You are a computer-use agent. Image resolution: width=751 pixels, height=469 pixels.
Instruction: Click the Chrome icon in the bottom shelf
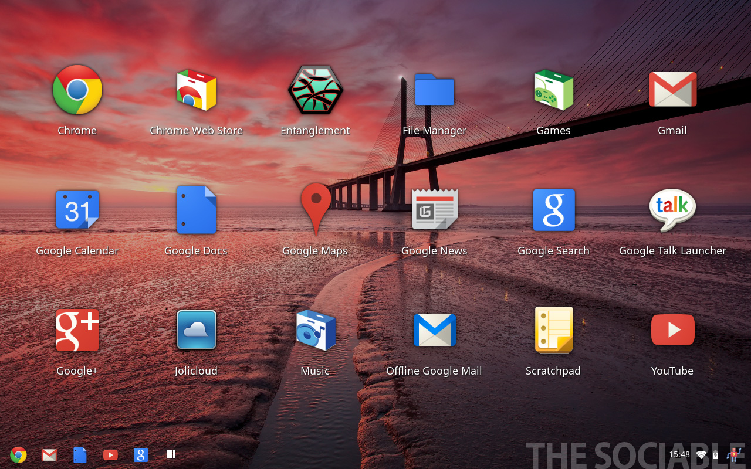click(19, 455)
